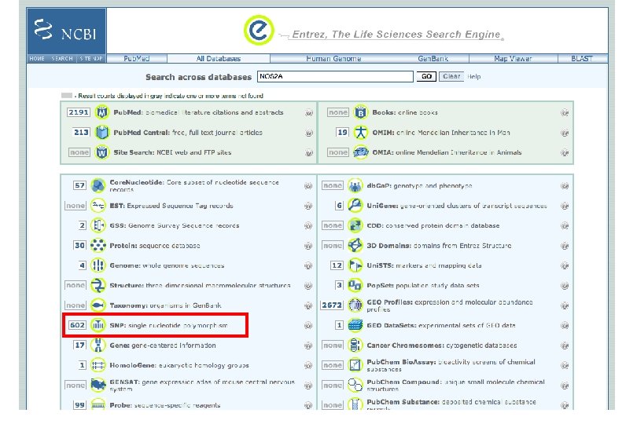637x424 pixels.
Task: Click help icon for PubMed row
Action: pyautogui.click(x=309, y=113)
